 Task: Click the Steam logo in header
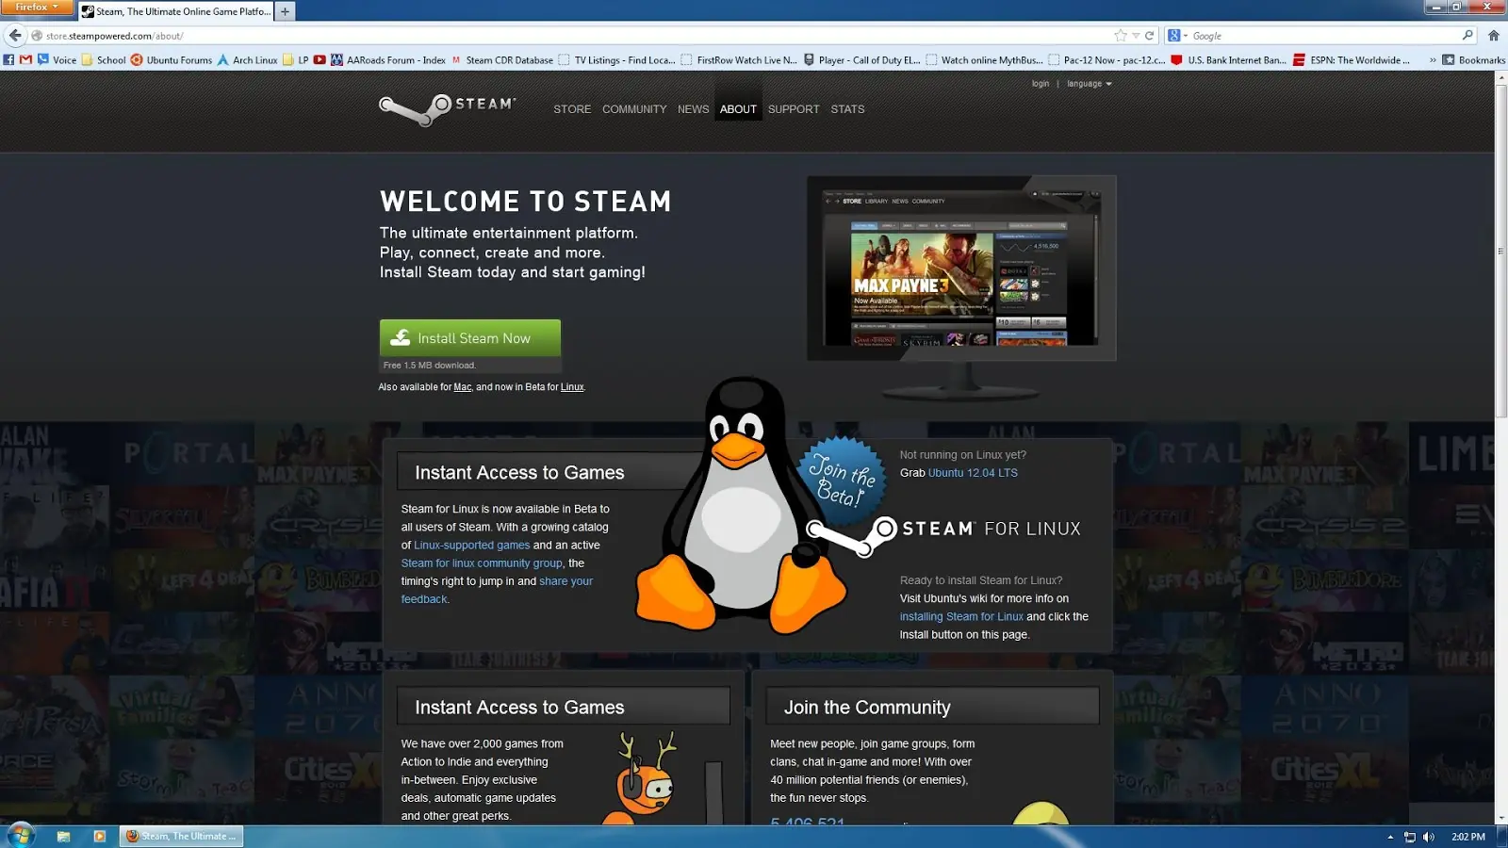click(x=448, y=109)
